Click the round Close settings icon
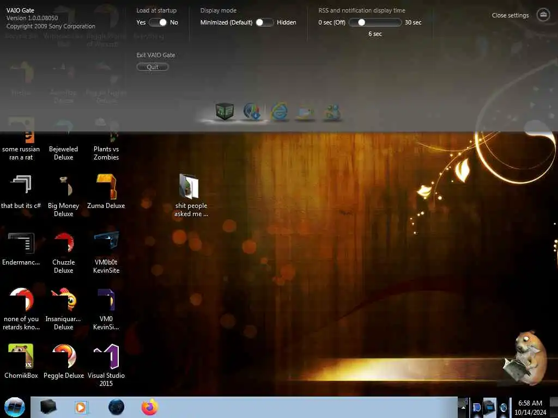This screenshot has height=418, width=558. (543, 15)
